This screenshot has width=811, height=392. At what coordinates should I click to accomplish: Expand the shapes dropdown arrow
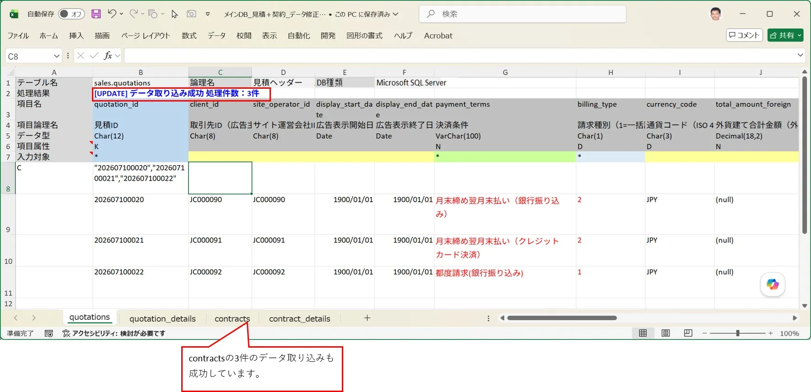pyautogui.click(x=162, y=14)
